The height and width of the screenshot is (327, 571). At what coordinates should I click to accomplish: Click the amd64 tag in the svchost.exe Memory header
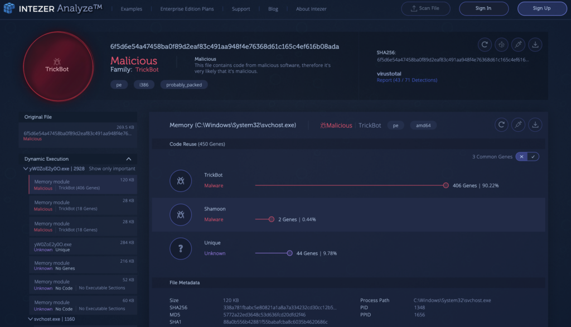point(423,126)
